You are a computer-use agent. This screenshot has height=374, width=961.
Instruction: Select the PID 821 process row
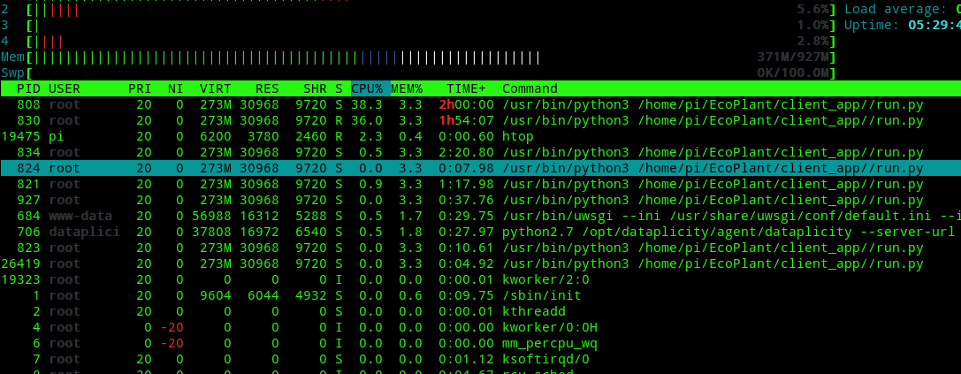pyautogui.click(x=481, y=184)
